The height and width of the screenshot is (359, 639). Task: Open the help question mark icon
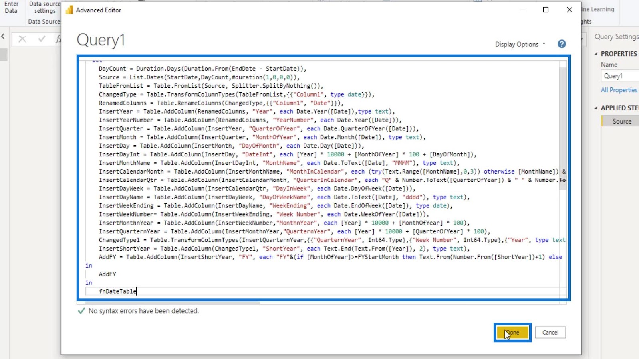coord(562,44)
